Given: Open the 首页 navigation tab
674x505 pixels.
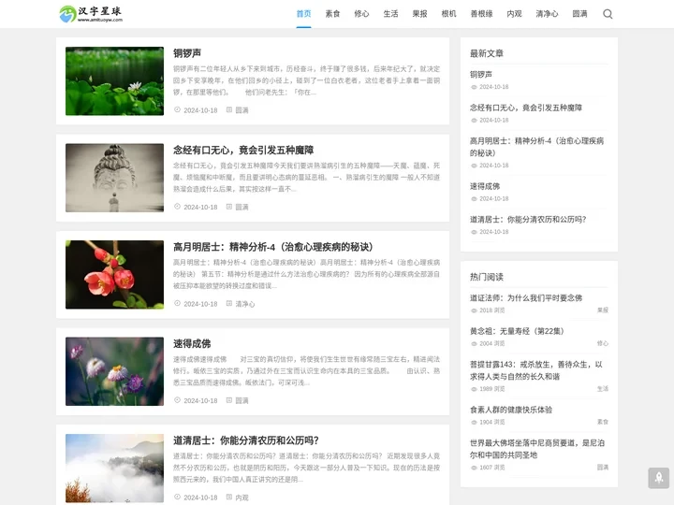Looking at the screenshot, I should pyautogui.click(x=303, y=14).
